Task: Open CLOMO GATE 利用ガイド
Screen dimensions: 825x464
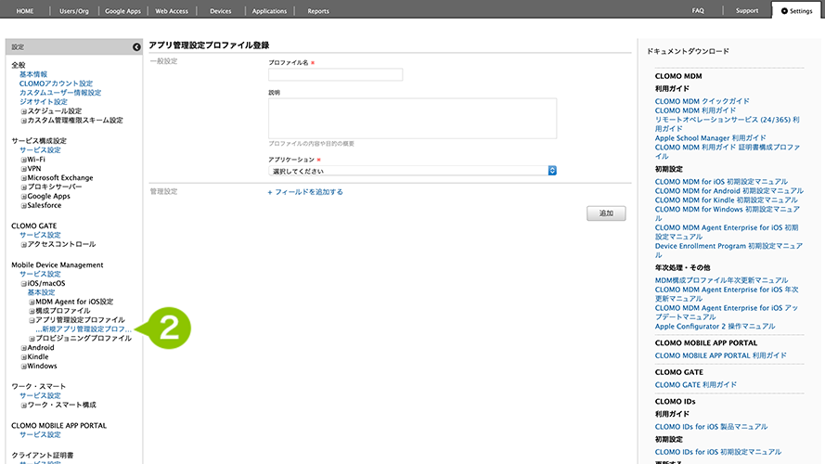Action: [696, 385]
